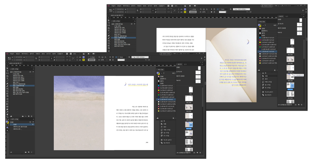Click Publish Online button in front window

pyautogui.click(x=166, y=53)
